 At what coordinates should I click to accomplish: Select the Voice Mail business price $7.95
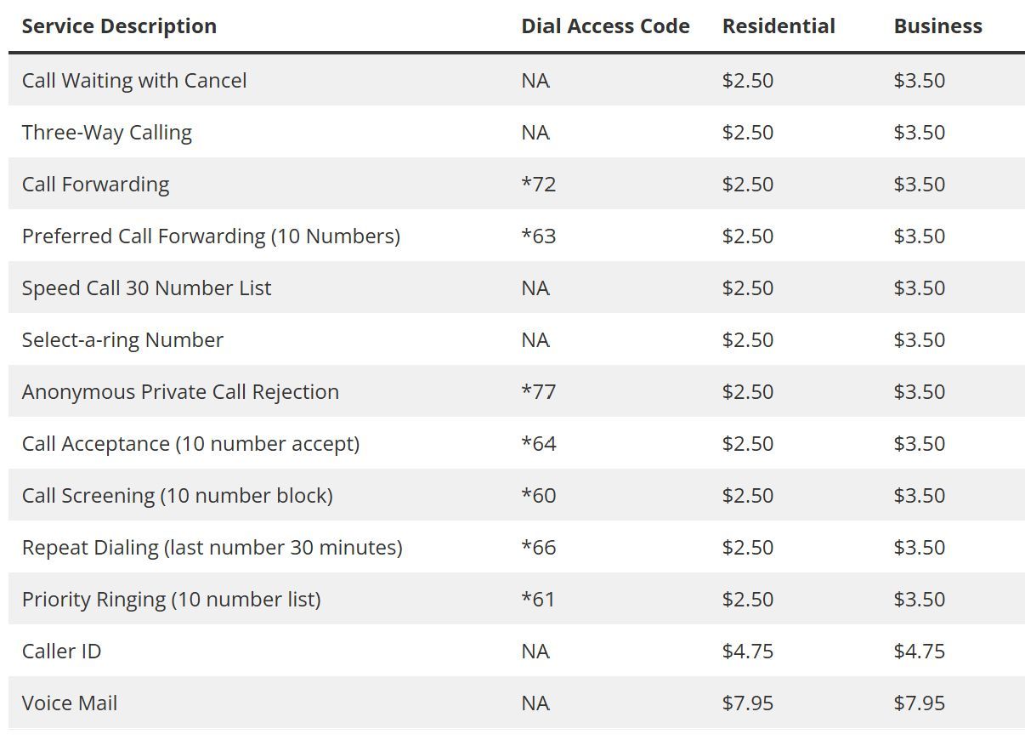point(920,703)
